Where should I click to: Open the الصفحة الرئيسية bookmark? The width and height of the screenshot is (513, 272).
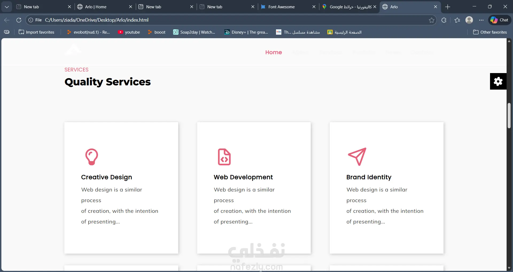[x=344, y=32]
